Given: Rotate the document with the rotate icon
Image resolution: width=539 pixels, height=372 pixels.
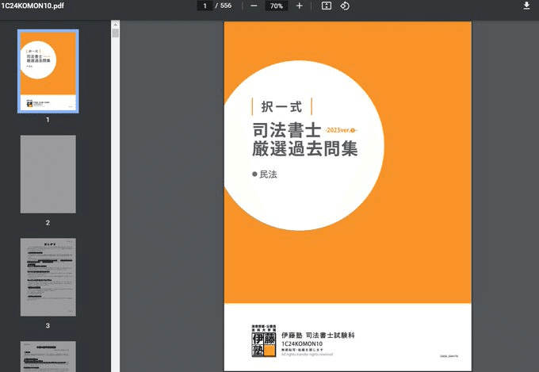Looking at the screenshot, I should [x=345, y=6].
